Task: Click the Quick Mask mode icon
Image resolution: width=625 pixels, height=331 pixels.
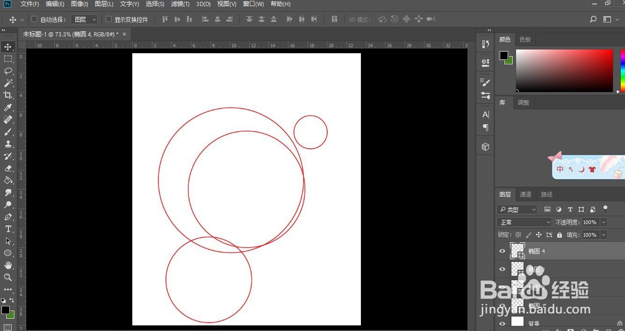Action: pyautogui.click(x=8, y=327)
